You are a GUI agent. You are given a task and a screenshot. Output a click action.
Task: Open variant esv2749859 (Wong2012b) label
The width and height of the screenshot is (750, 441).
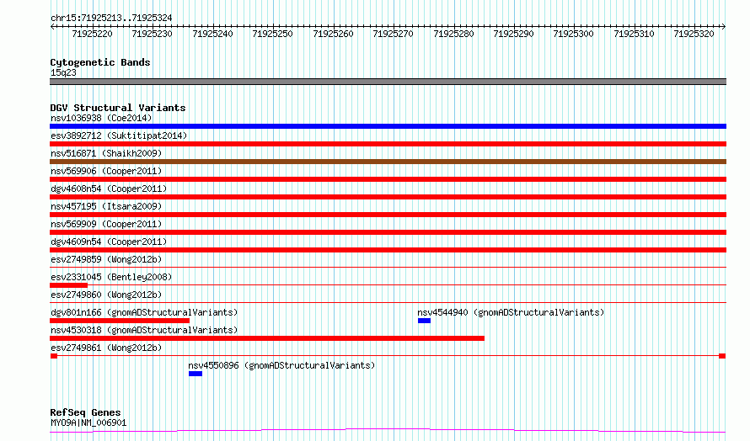click(x=106, y=259)
